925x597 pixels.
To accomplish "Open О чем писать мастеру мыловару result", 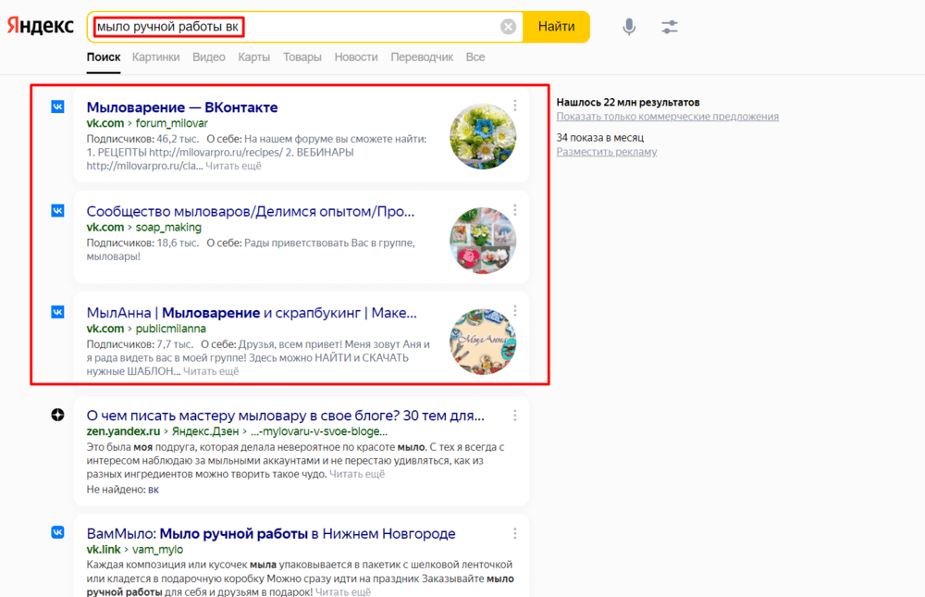I will pos(286,416).
